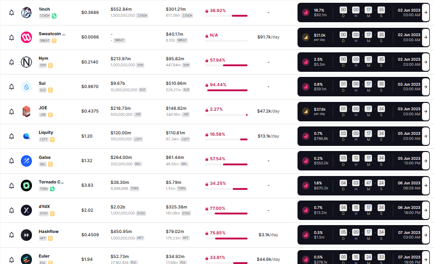Open the Sweatcoin logo icon
Image resolution: width=434 pixels, height=264 pixels.
coord(26,38)
